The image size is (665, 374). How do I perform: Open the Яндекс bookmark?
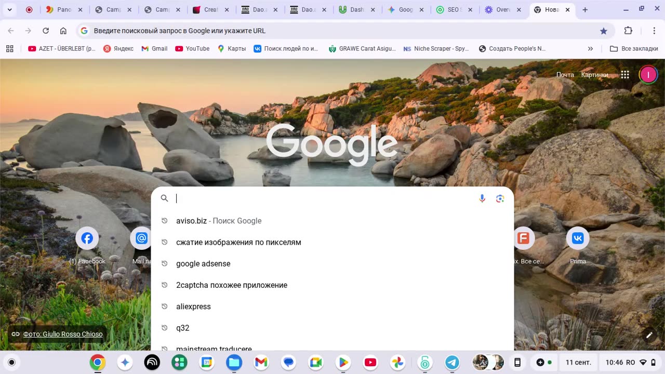coord(118,49)
